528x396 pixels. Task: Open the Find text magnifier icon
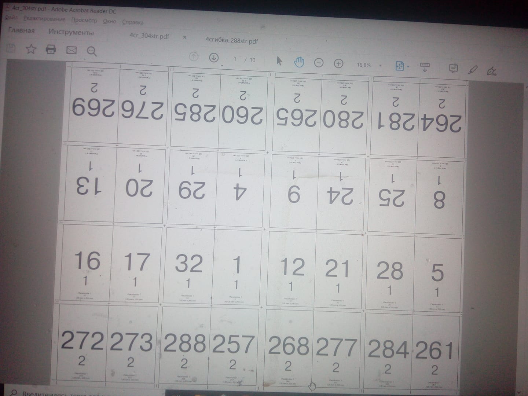pos(92,51)
